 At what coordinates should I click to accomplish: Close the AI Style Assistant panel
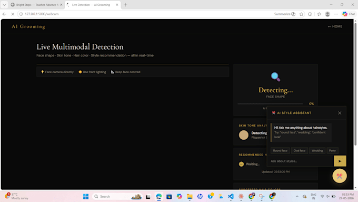[340, 113]
